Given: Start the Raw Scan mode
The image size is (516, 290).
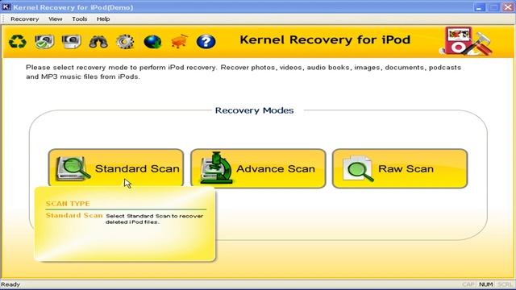Looking at the screenshot, I should 400,168.
